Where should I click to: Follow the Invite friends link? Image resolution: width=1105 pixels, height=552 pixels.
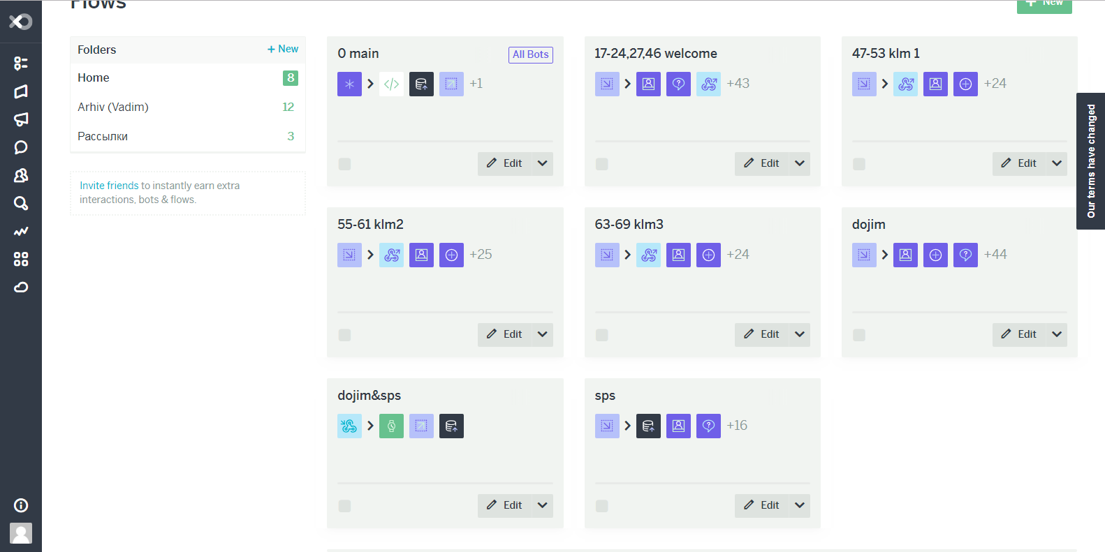[109, 186]
